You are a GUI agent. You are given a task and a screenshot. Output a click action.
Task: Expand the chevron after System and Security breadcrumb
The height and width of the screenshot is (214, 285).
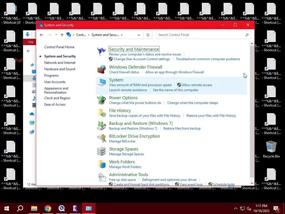[x=122, y=35]
